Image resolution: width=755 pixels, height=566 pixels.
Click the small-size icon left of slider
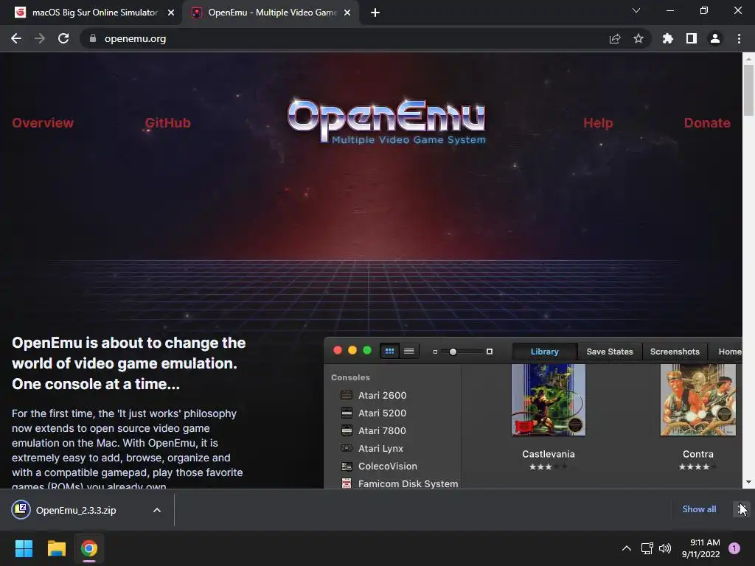point(435,352)
